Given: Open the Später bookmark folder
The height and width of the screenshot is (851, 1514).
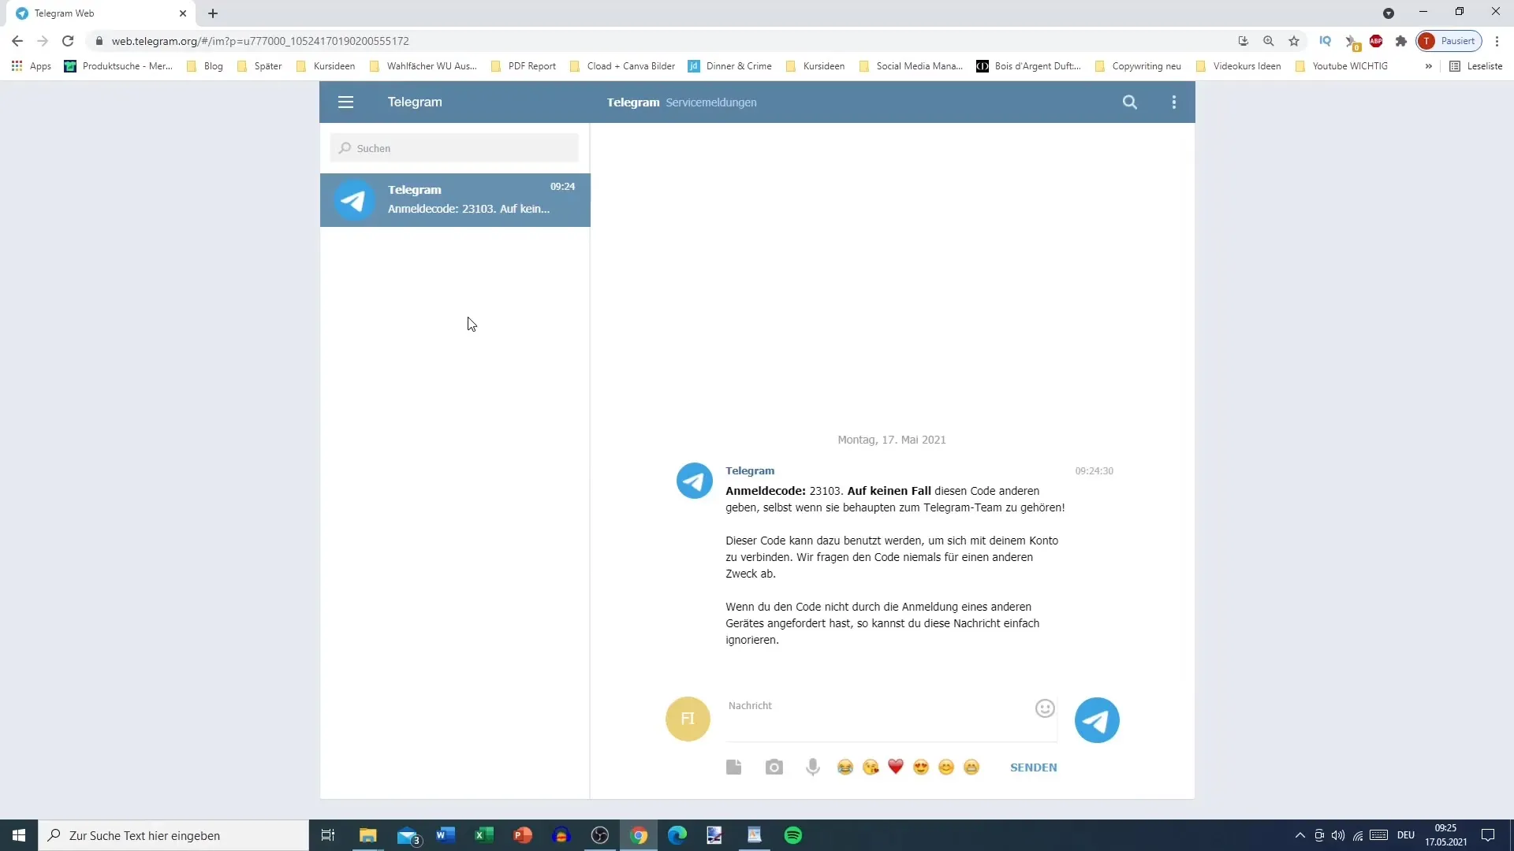Looking at the screenshot, I should pyautogui.click(x=259, y=66).
